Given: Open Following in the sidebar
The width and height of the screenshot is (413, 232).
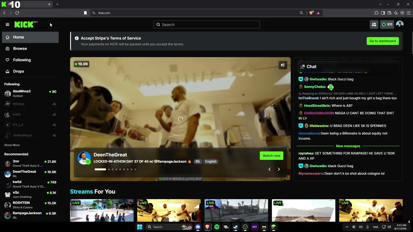Looking at the screenshot, I should (30, 60).
